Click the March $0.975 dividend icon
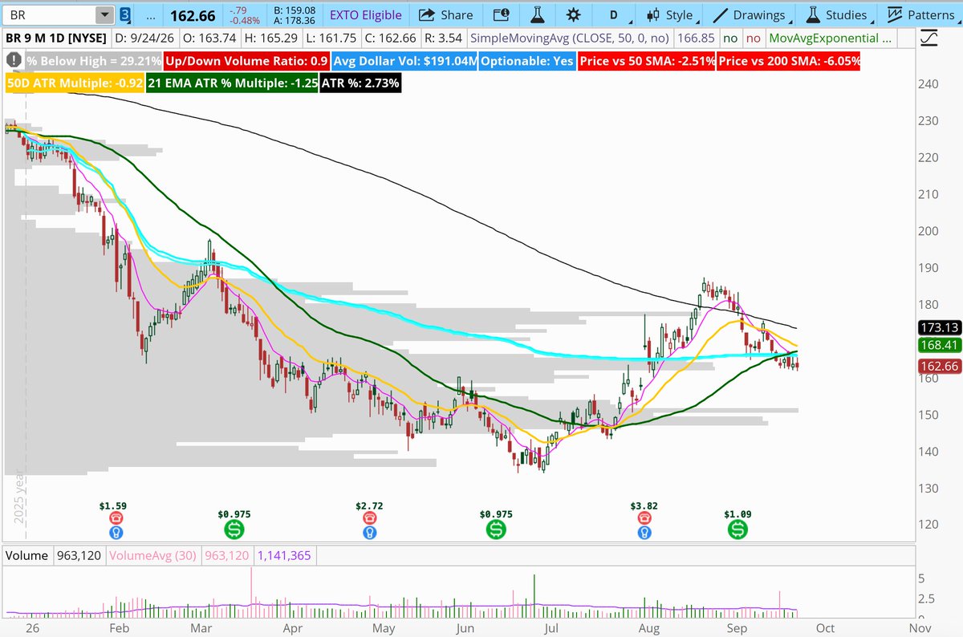The width and height of the screenshot is (963, 637). pos(234,529)
